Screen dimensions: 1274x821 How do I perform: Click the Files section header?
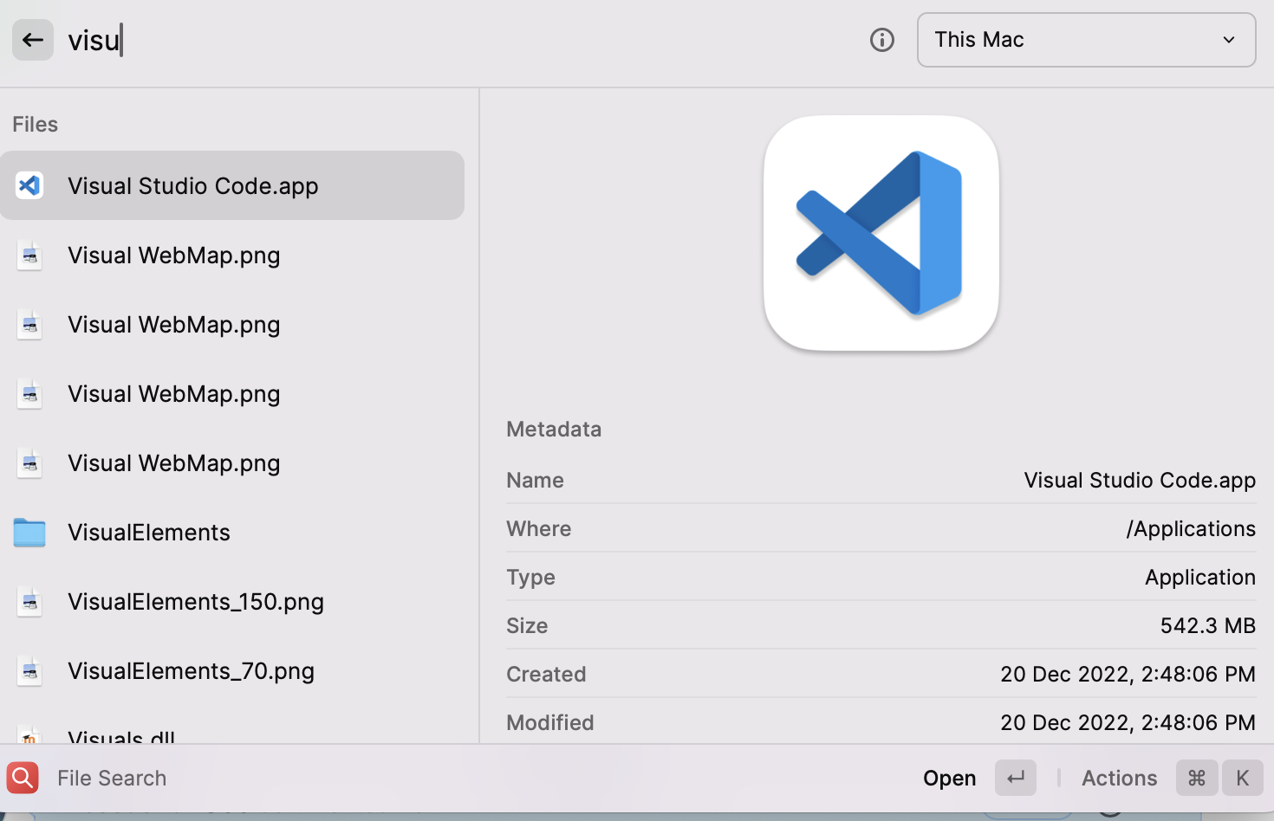pos(35,124)
